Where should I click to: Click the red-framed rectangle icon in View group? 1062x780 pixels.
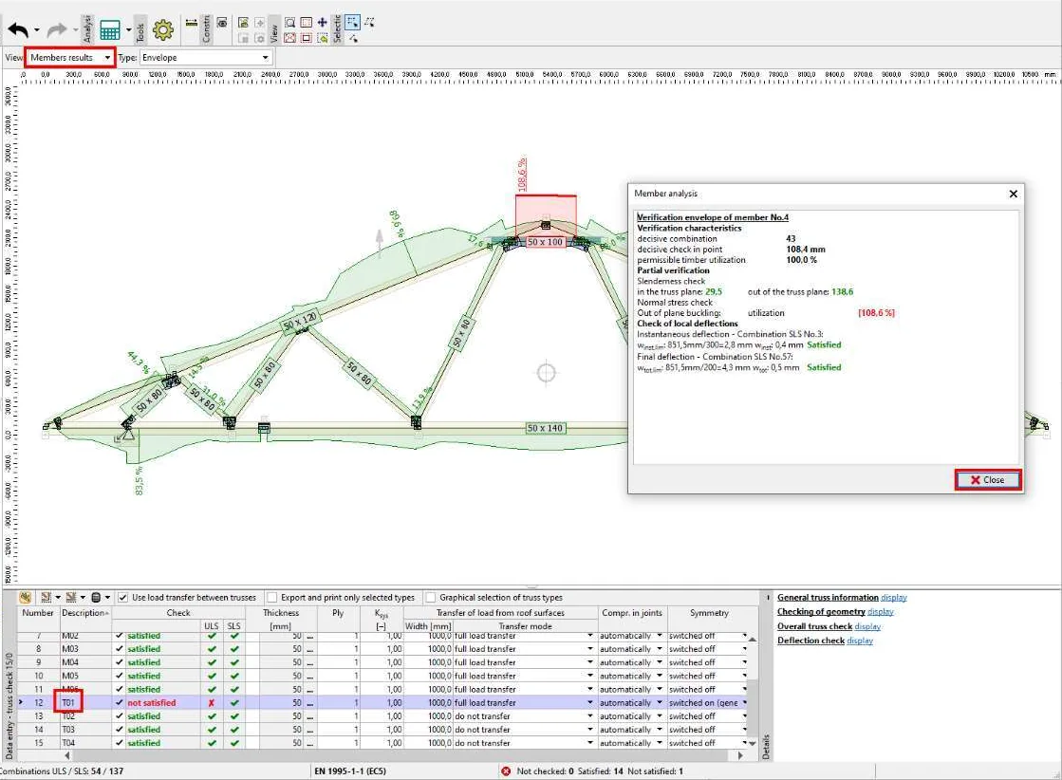click(x=307, y=38)
